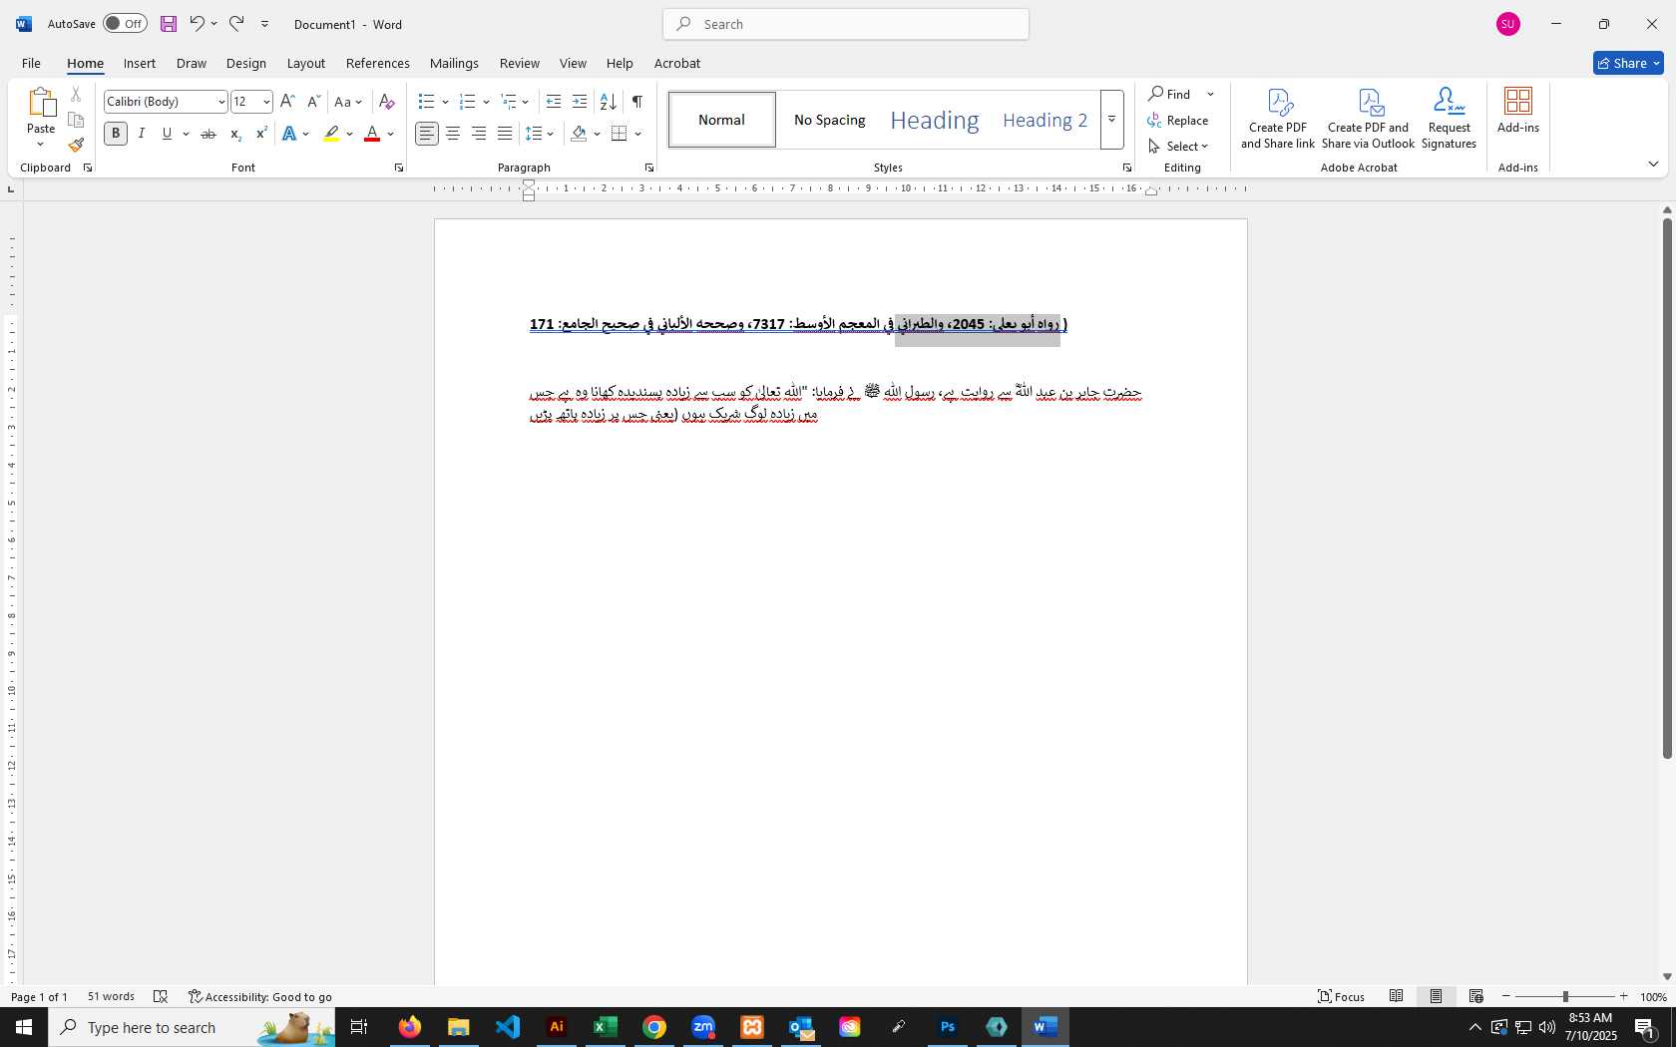Click the Save icon in title bar
Viewport: 1676px width, 1047px height.
coord(169,24)
